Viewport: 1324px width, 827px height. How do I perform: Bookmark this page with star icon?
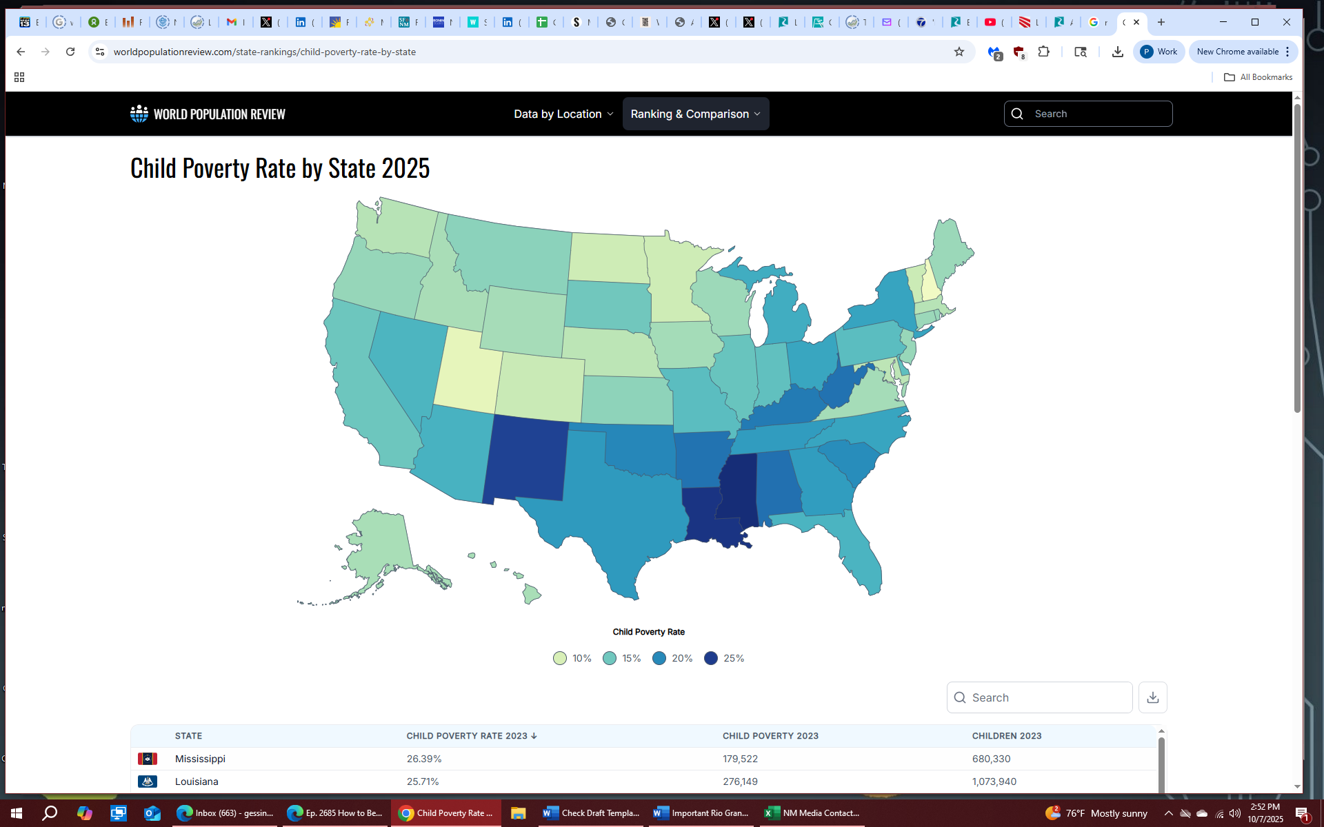click(x=959, y=52)
